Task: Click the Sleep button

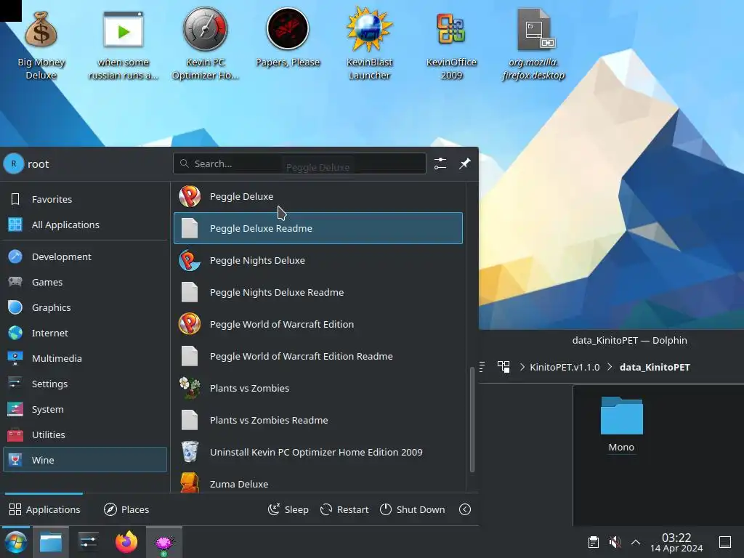Action: tap(288, 509)
